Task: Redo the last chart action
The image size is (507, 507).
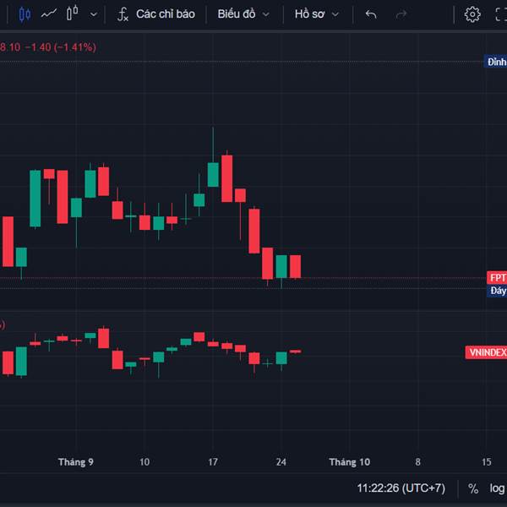Action: tap(401, 14)
